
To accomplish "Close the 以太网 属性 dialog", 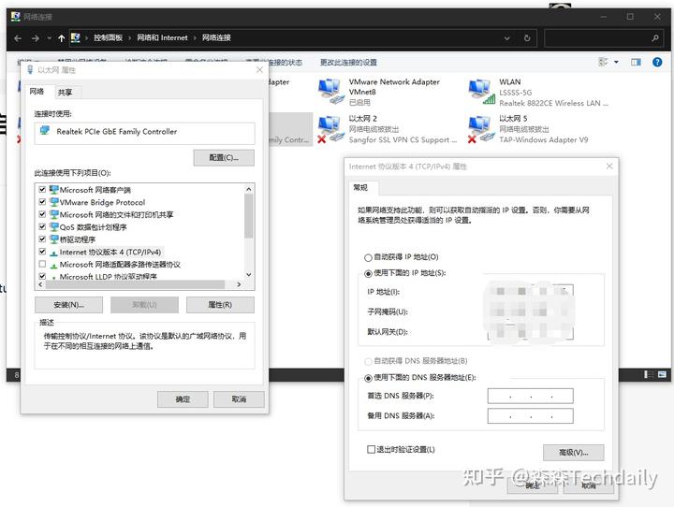I will point(259,69).
